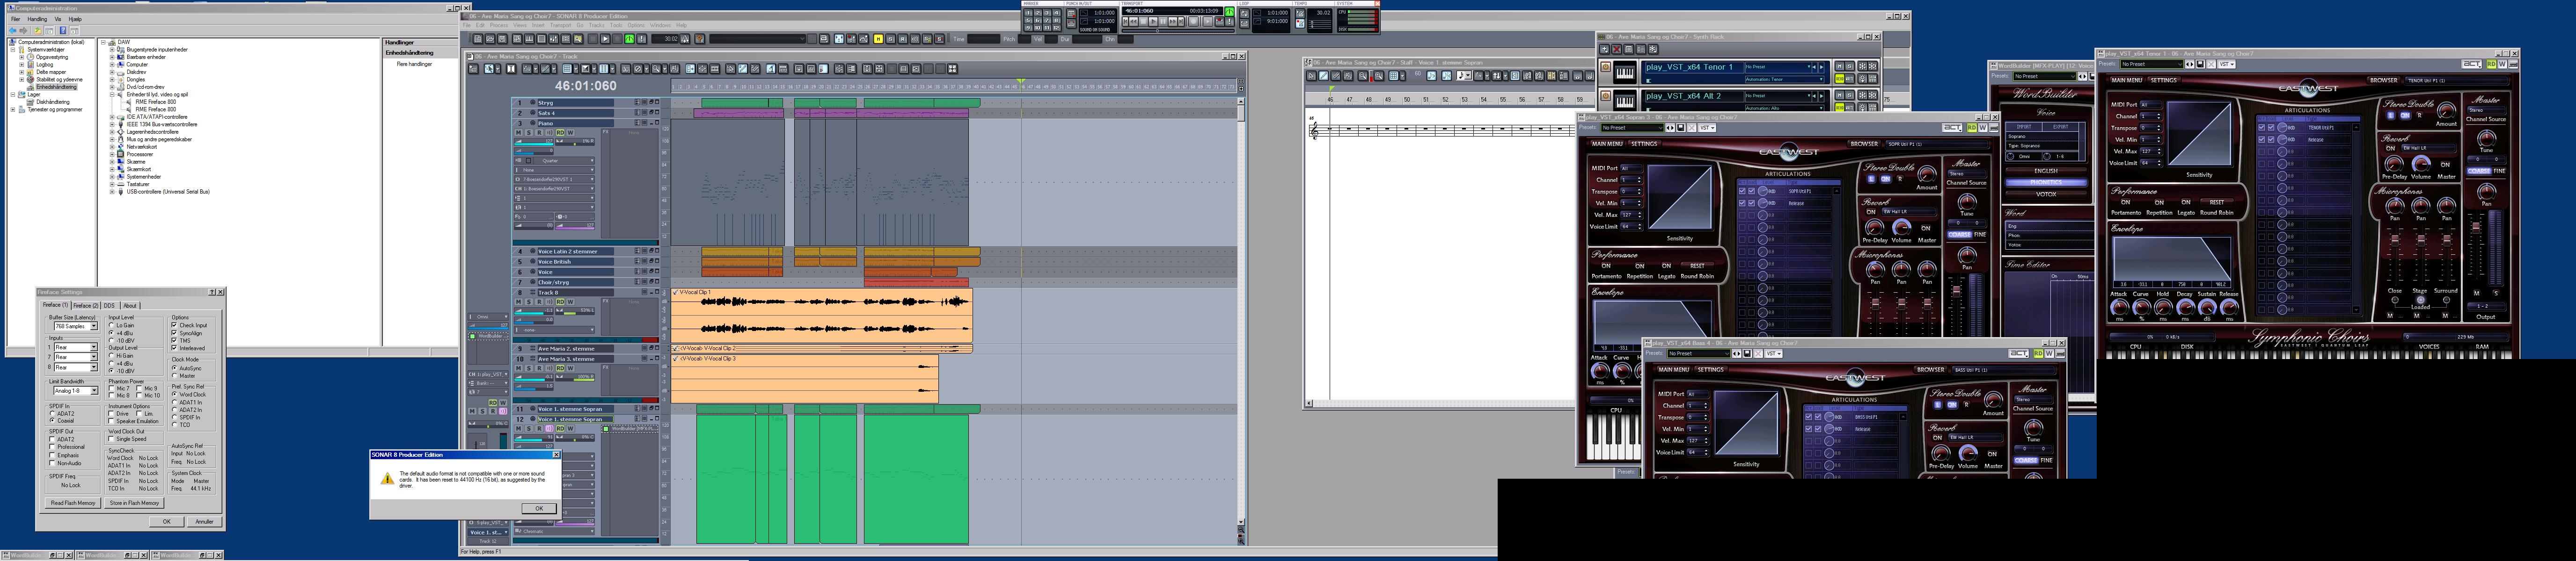Power toggle play_VST_x64 Tenor 1 synth

click(1606, 67)
